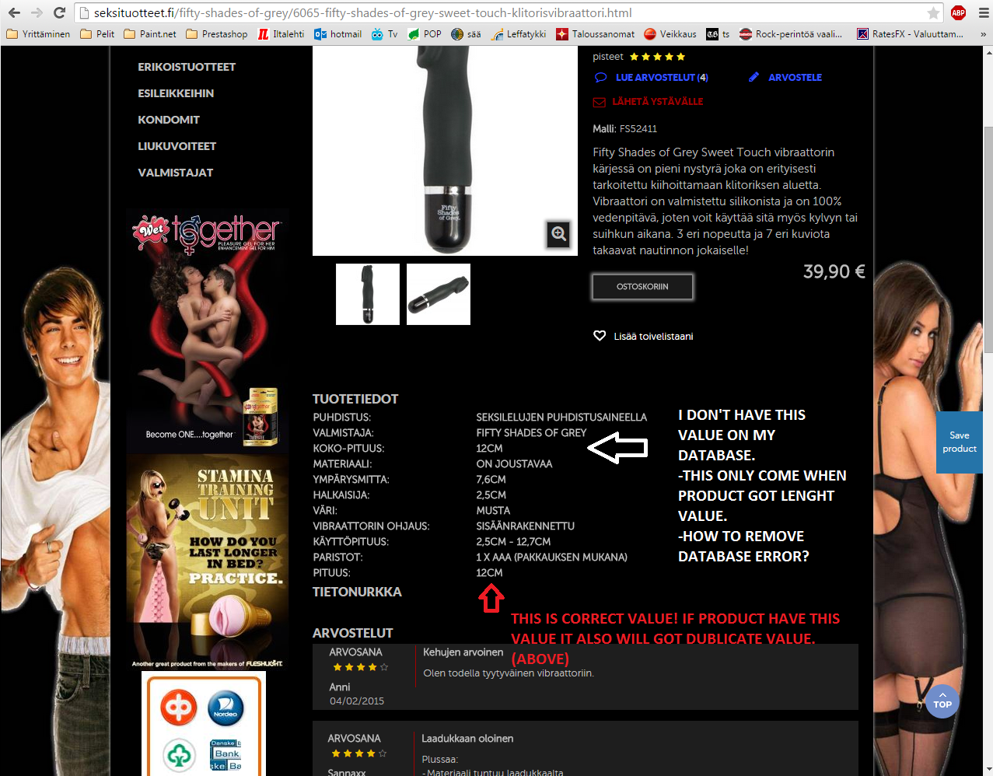The height and width of the screenshot is (776, 993).
Task: Click the browser Forward arrow
Action: 36,12
